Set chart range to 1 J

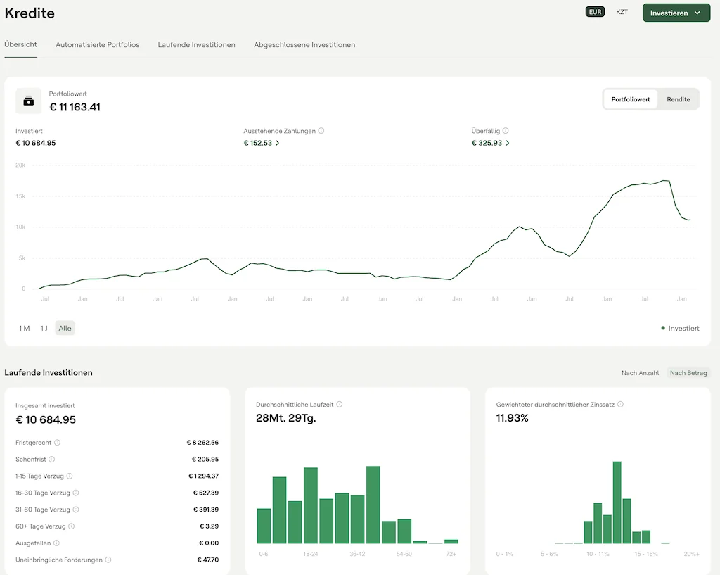(44, 329)
